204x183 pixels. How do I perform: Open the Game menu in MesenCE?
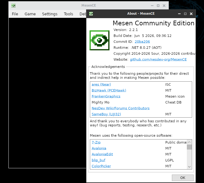click(30, 14)
